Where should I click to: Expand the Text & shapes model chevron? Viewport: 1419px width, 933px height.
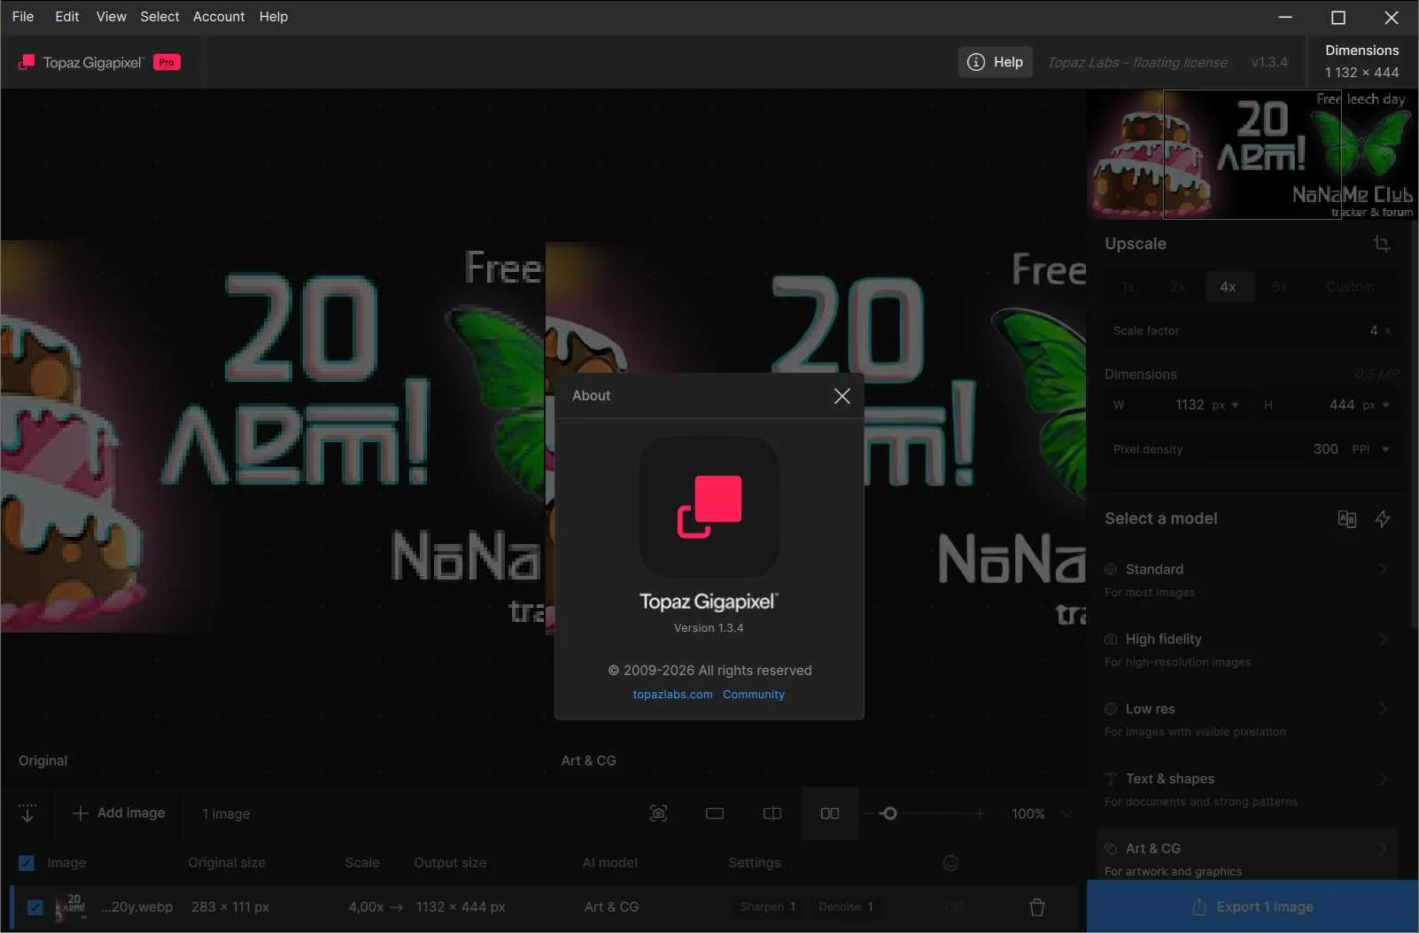1383,779
